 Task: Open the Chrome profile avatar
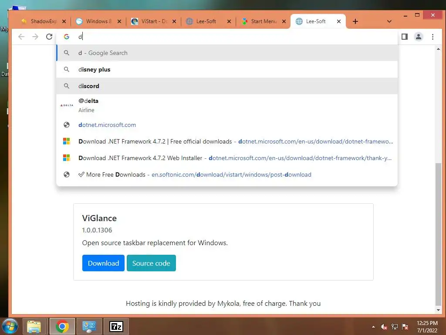[419, 37]
